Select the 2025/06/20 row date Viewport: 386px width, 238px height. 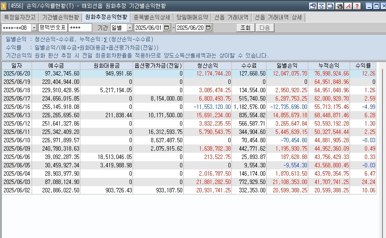click(x=17, y=74)
